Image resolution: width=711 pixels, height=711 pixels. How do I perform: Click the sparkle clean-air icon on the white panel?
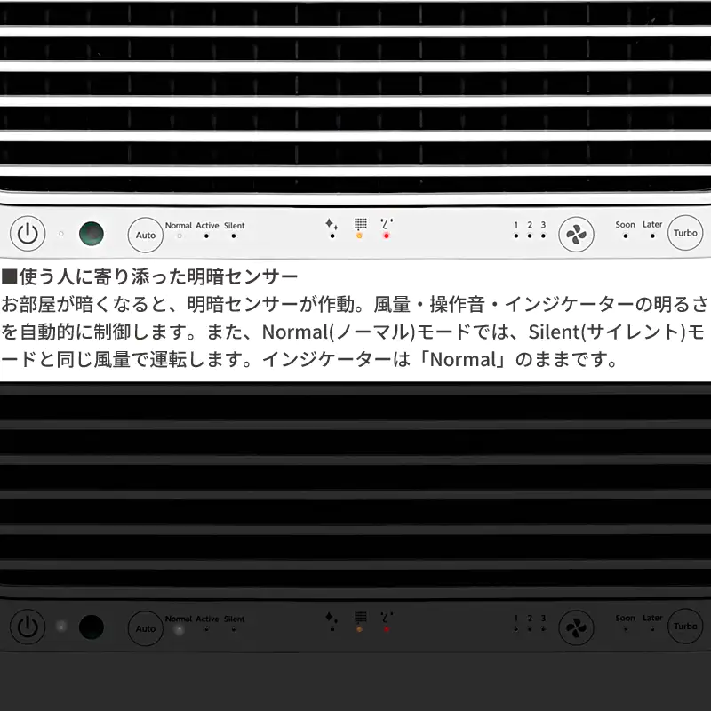332,224
